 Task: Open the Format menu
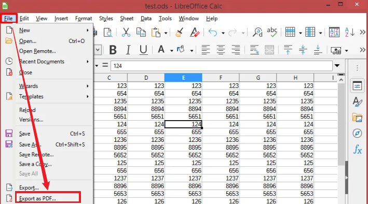click(84, 18)
